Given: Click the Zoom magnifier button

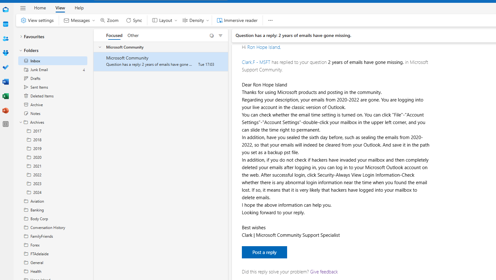Looking at the screenshot, I should [x=109, y=20].
